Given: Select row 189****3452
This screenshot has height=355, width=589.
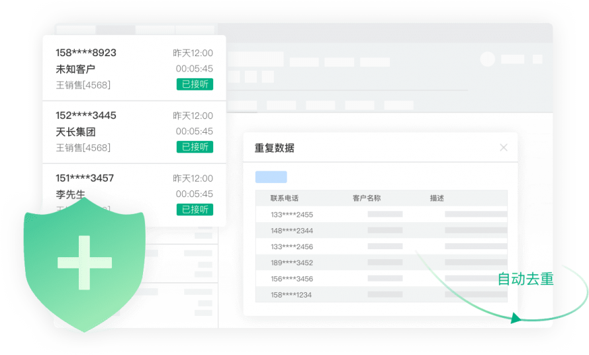Looking at the screenshot, I should coord(381,262).
